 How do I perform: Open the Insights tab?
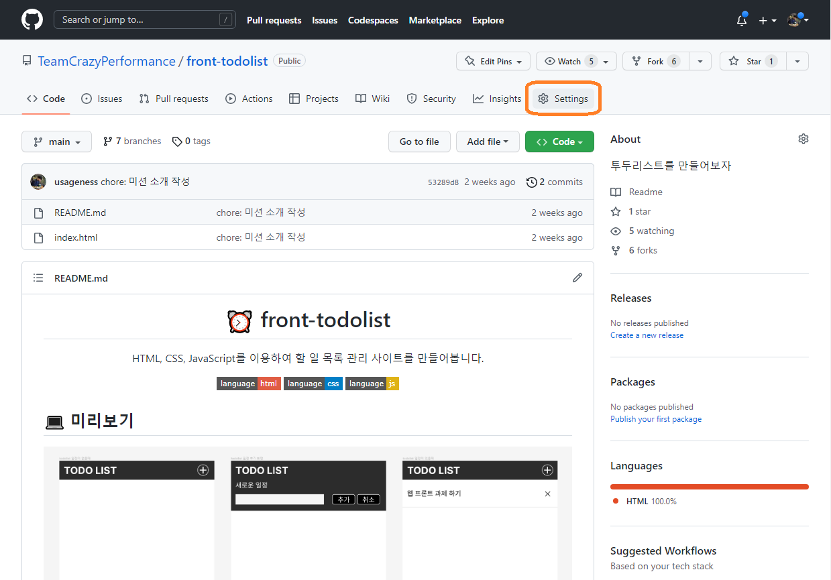[496, 99]
